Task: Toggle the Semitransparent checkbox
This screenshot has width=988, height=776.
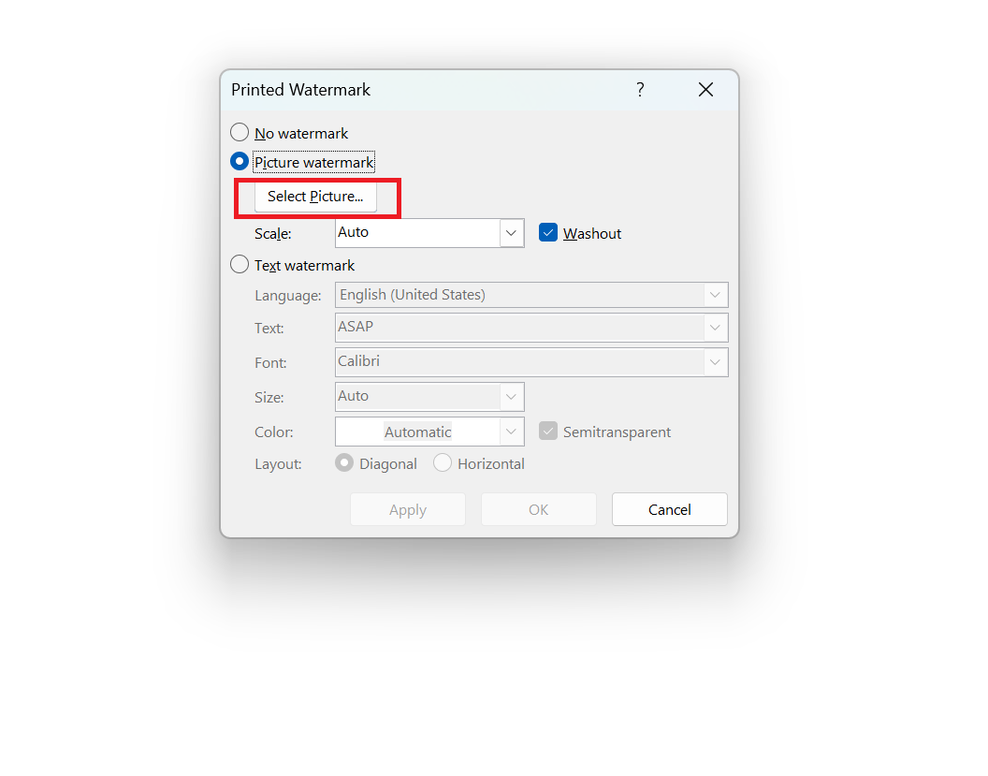Action: [x=548, y=432]
